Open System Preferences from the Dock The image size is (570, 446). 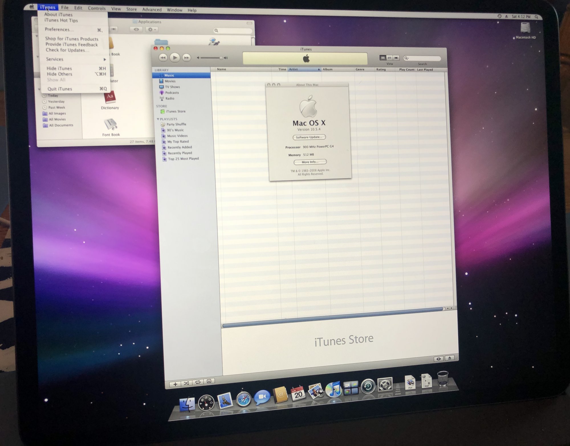coord(385,385)
